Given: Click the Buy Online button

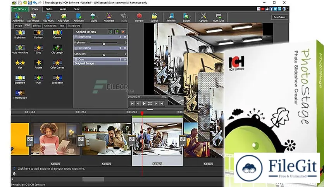Looking at the screenshot, I should 279,17.
